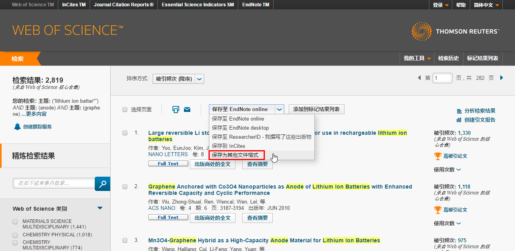Open Graphene Anchored with Co3O4 article title
Viewport: 515px width, 251px height.
tap(280, 190)
